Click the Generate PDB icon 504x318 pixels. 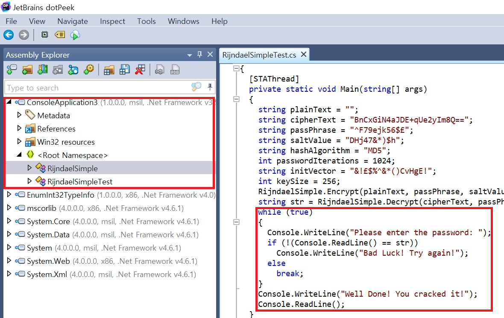click(175, 70)
